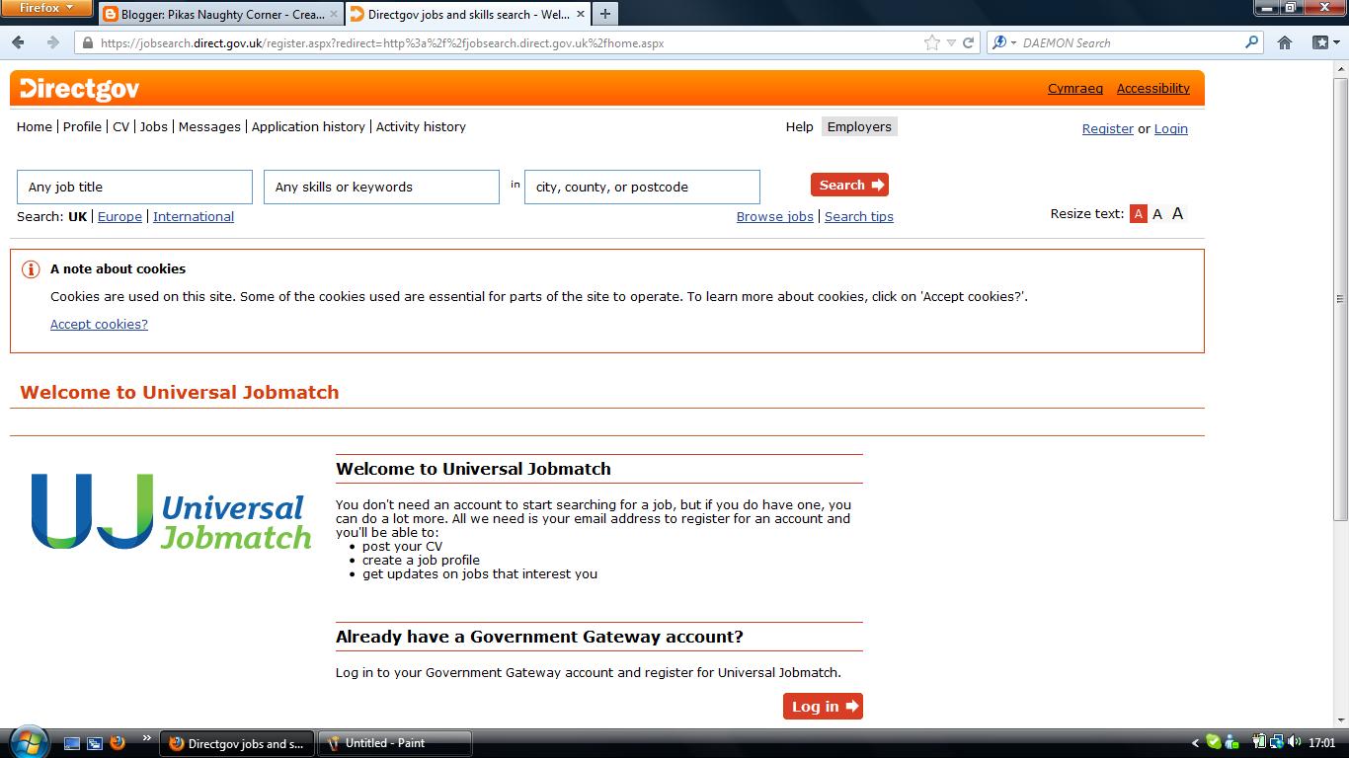The width and height of the screenshot is (1349, 758).
Task: Open the search engine selector dropdown
Action: [x=1003, y=42]
